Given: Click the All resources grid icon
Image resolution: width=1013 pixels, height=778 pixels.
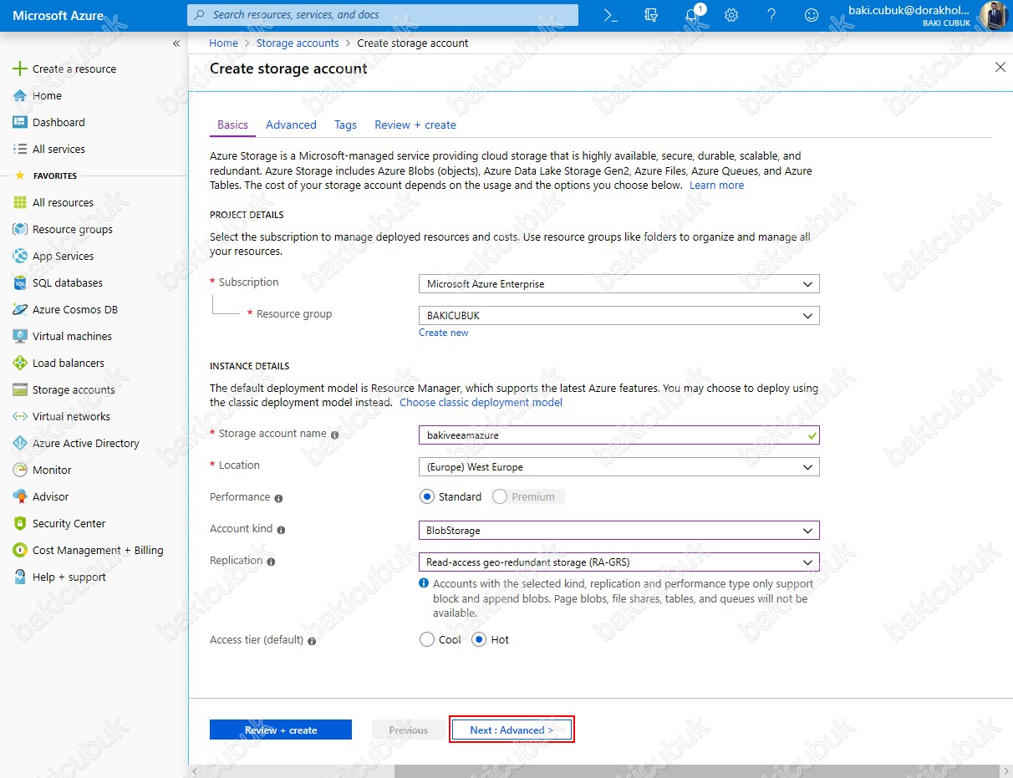Looking at the screenshot, I should coord(20,202).
